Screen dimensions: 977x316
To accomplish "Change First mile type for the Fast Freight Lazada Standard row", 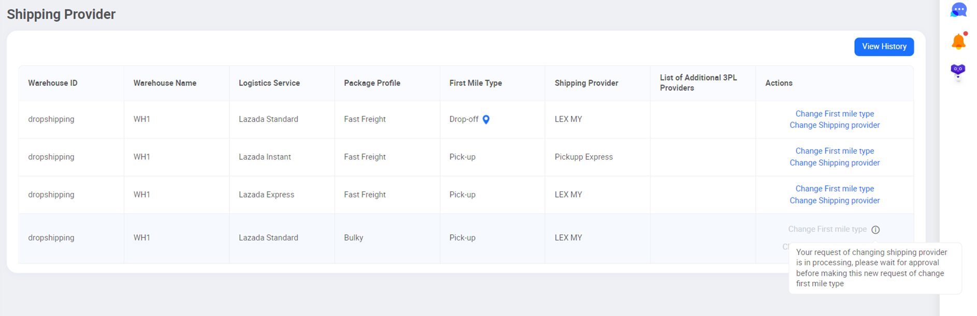I will 834,113.
